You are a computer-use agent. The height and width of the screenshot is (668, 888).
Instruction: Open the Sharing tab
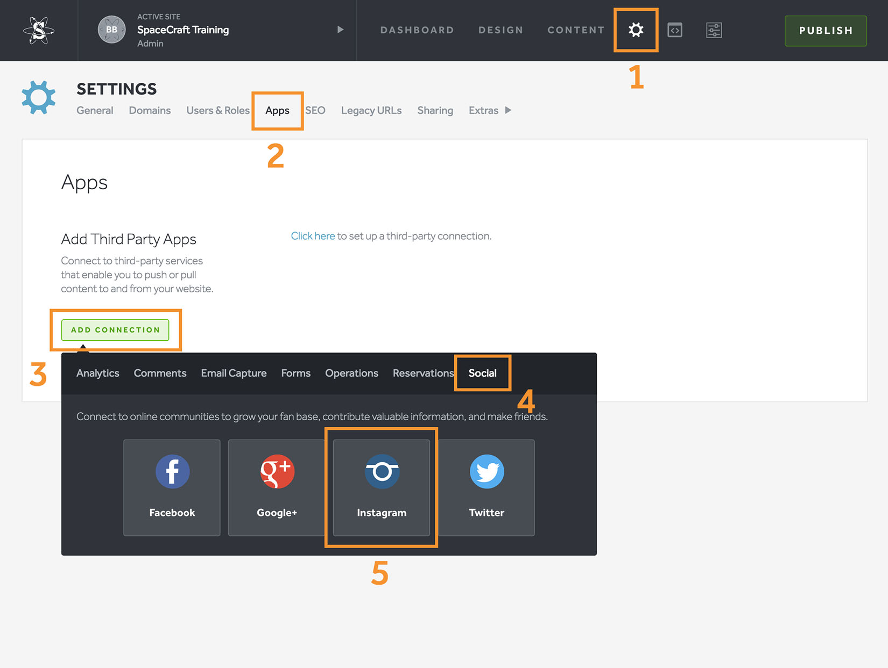tap(435, 110)
